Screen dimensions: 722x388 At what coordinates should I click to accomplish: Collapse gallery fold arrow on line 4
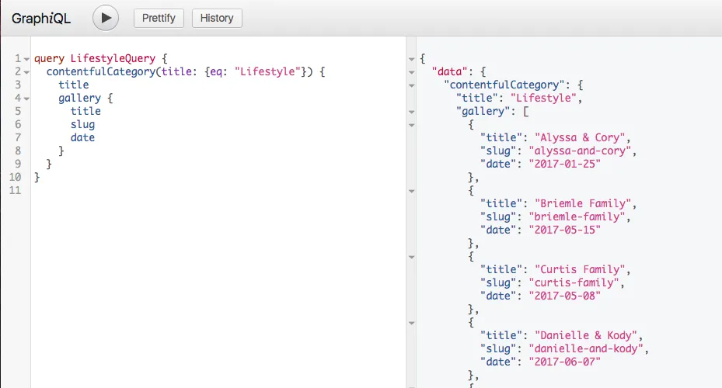click(26, 99)
